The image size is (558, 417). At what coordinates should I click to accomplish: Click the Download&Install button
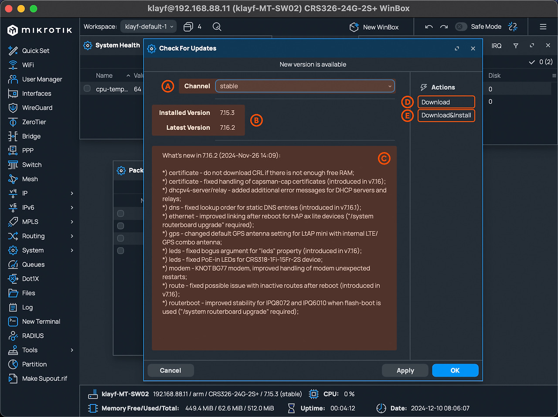point(446,115)
